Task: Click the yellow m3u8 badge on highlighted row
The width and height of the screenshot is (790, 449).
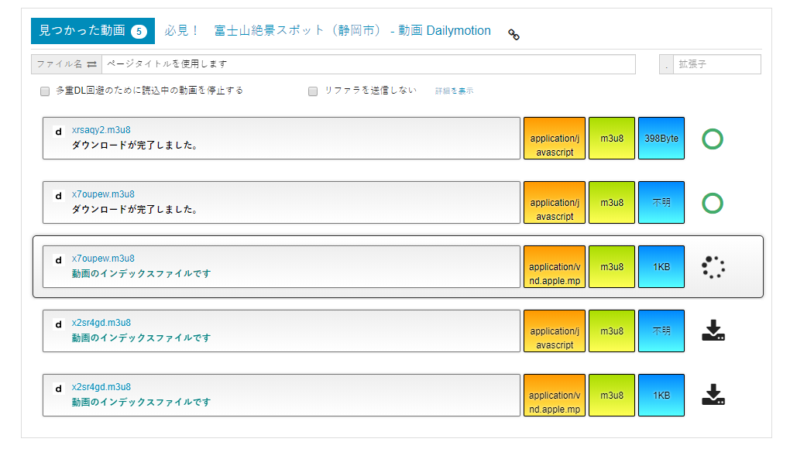Action: (x=611, y=267)
